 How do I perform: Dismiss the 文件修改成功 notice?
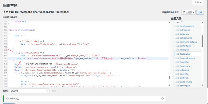click(x=162, y=99)
